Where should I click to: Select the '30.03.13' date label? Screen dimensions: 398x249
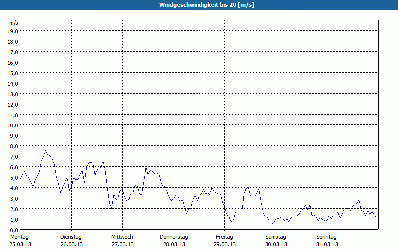(276, 244)
